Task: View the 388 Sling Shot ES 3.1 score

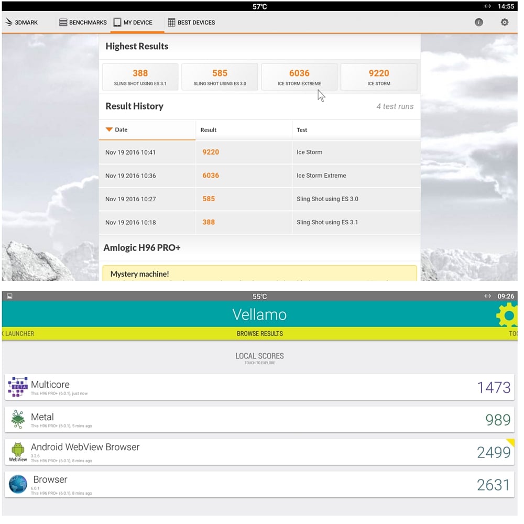Action: click(x=140, y=77)
